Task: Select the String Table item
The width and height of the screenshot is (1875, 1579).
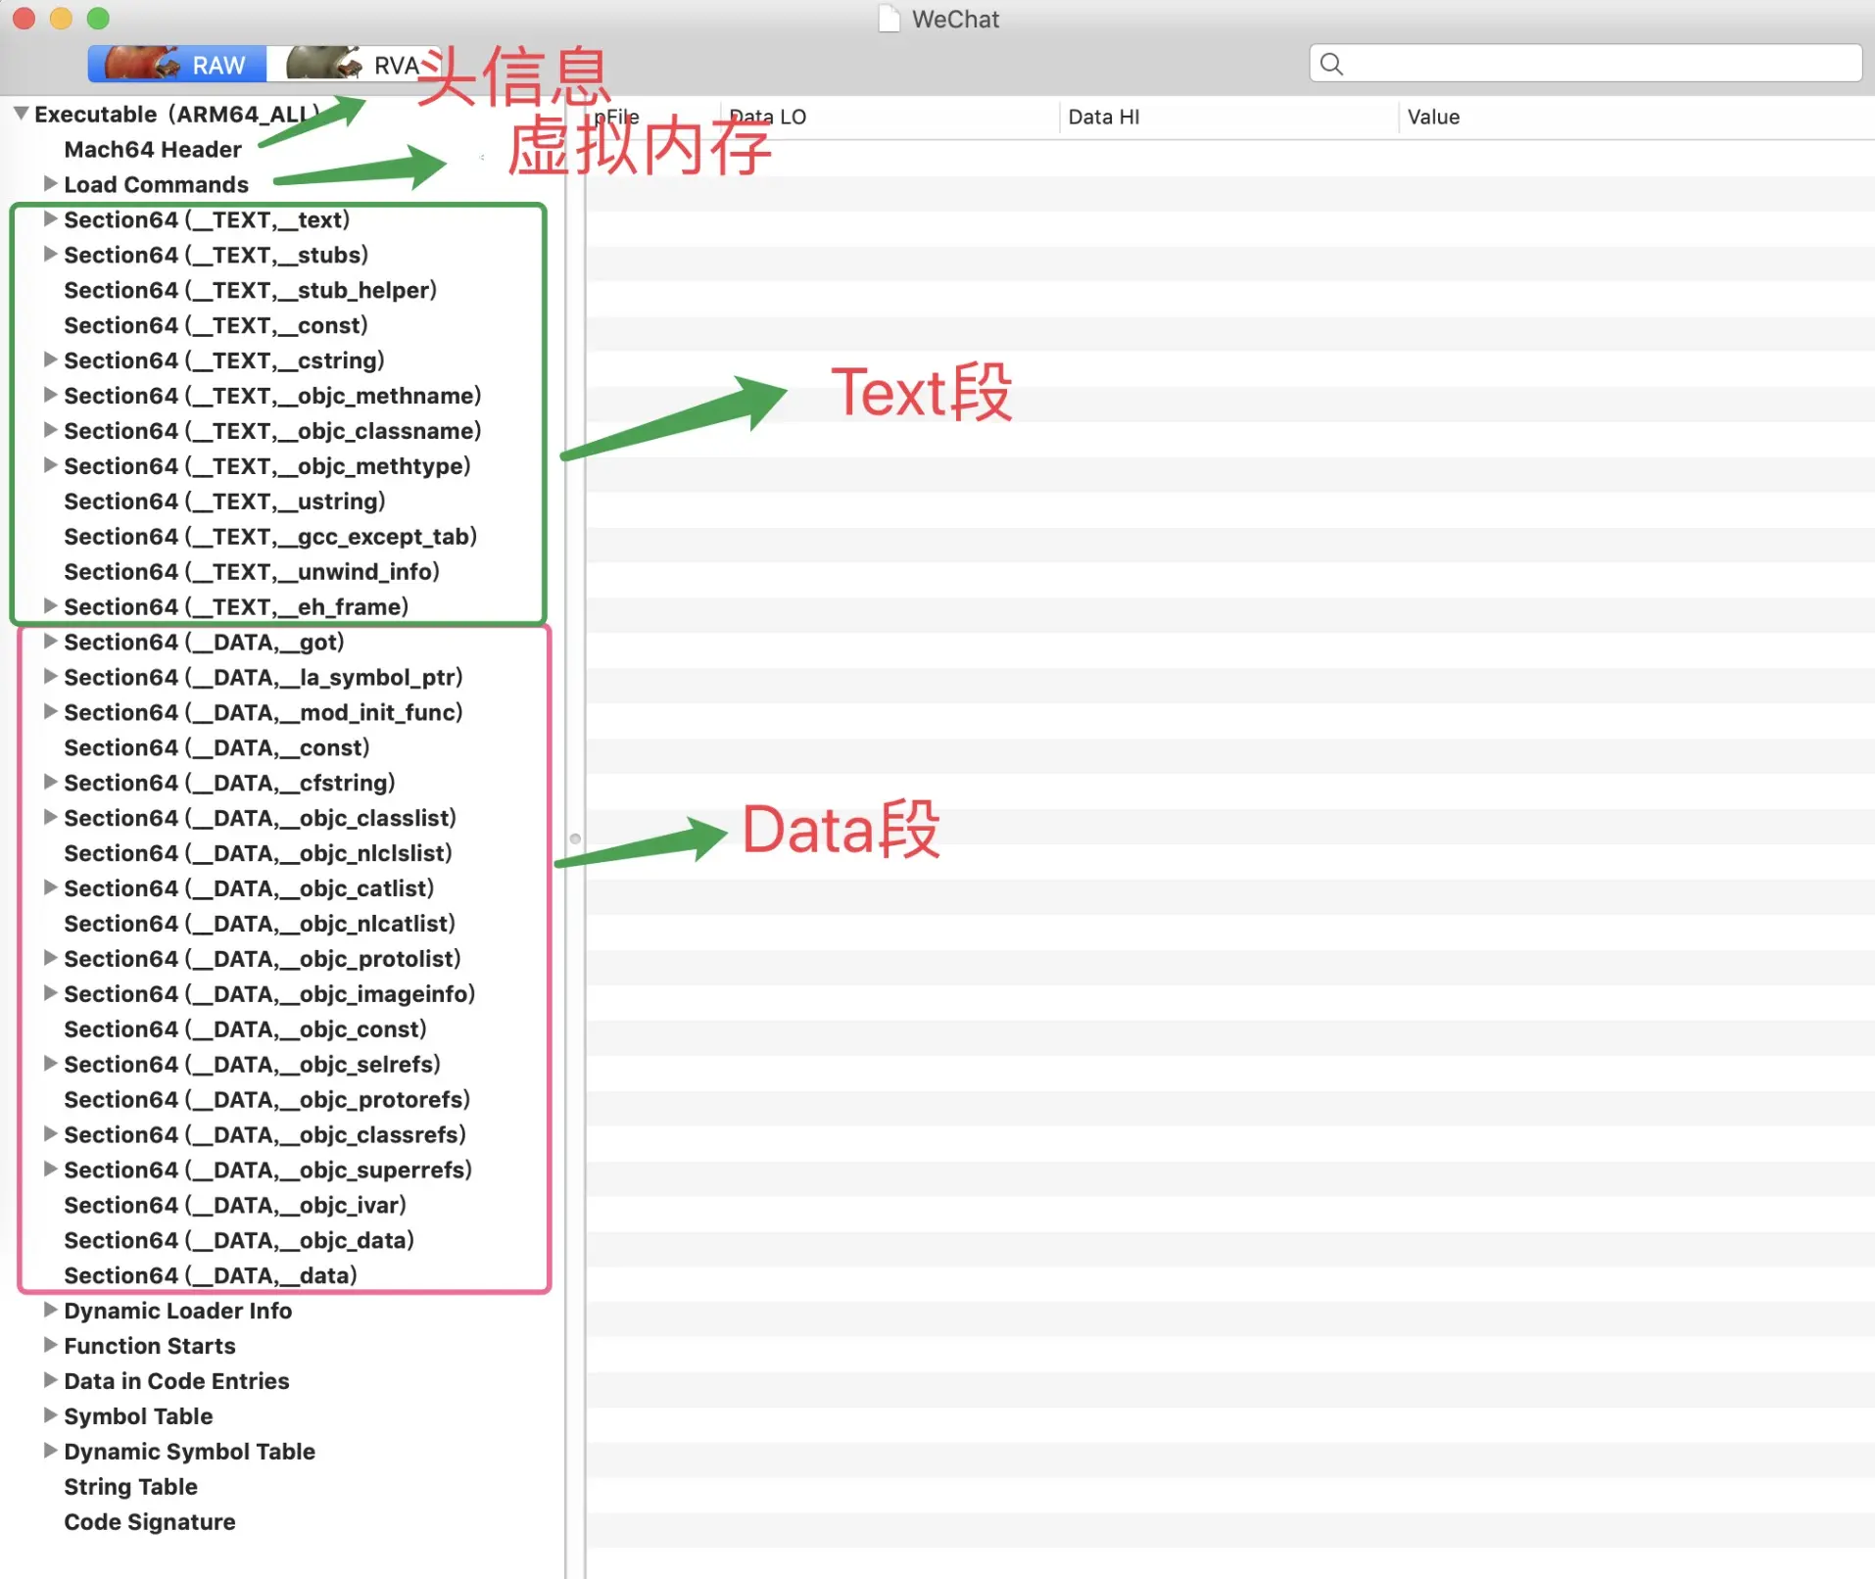Action: pos(131,1487)
